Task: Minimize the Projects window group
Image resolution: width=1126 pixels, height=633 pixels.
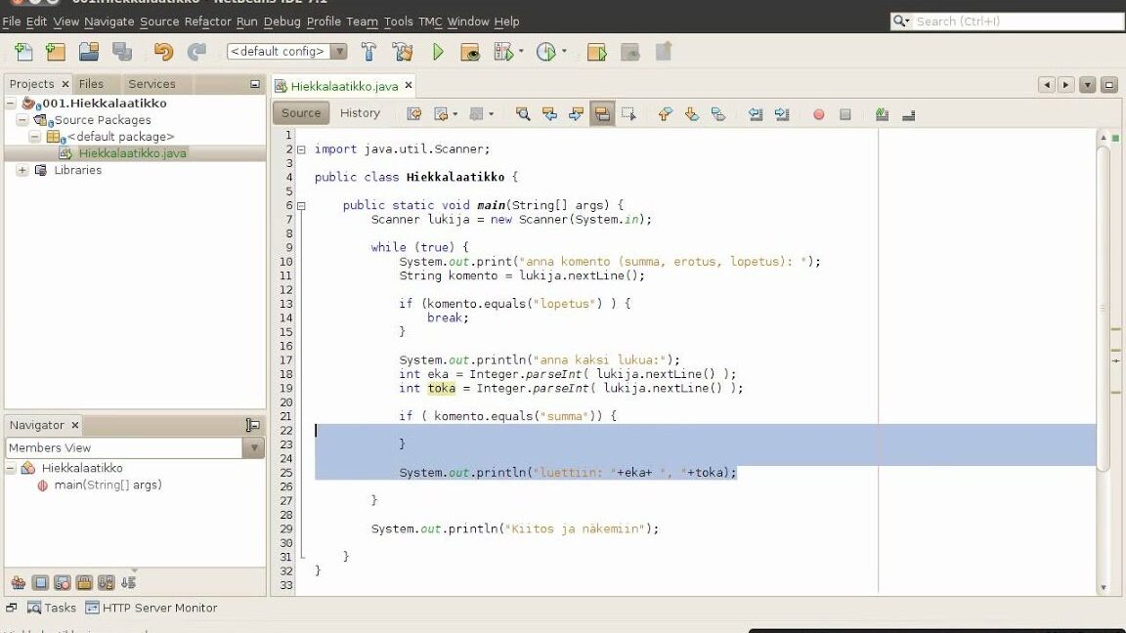Action: (255, 84)
